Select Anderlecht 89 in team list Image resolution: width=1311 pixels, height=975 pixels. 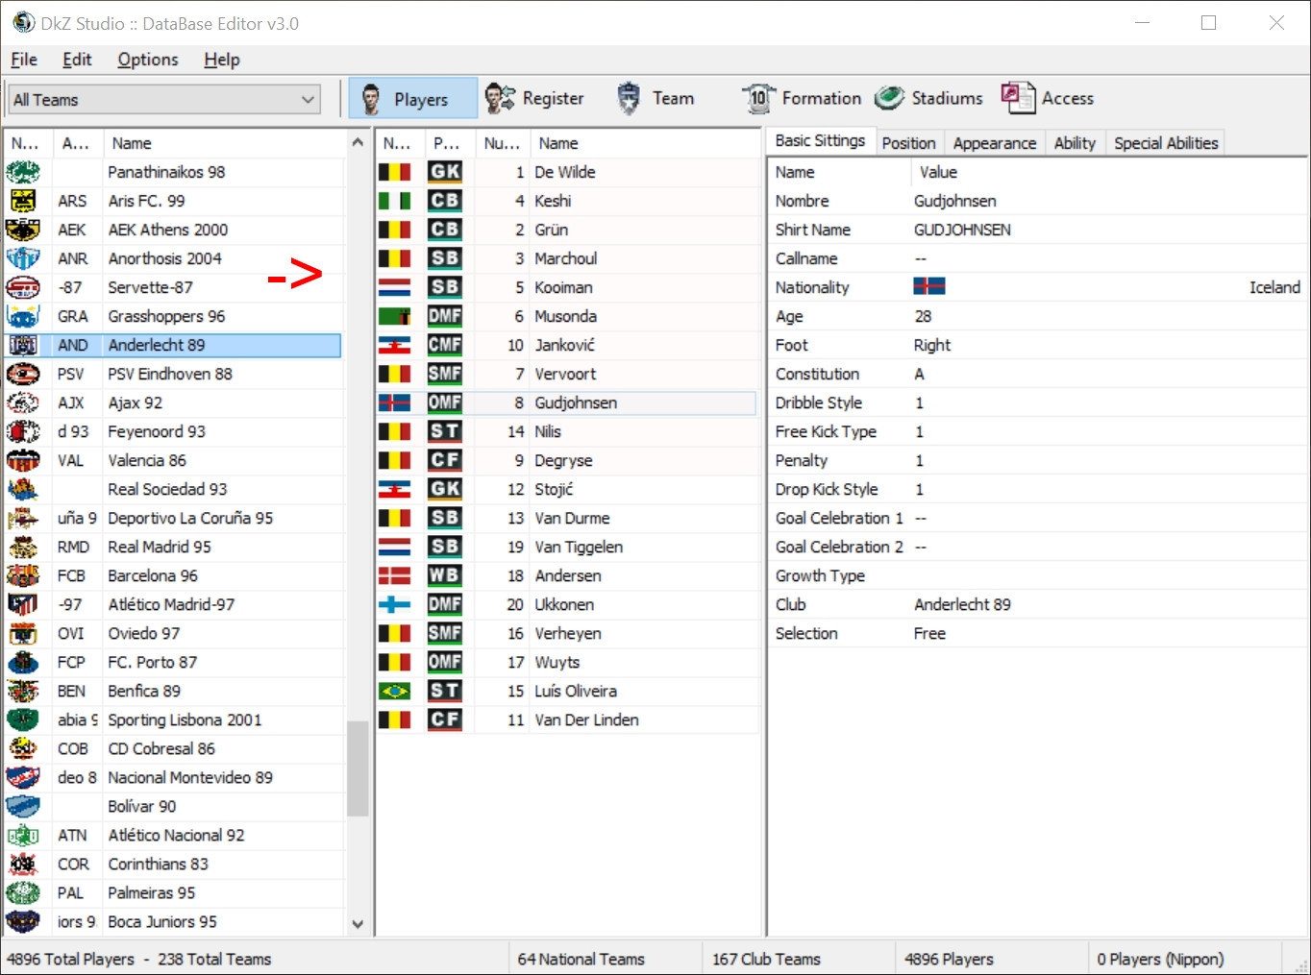(x=173, y=345)
